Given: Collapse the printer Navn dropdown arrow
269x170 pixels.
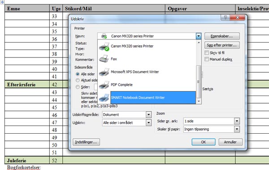Looking at the screenshot, I should click(199, 36).
